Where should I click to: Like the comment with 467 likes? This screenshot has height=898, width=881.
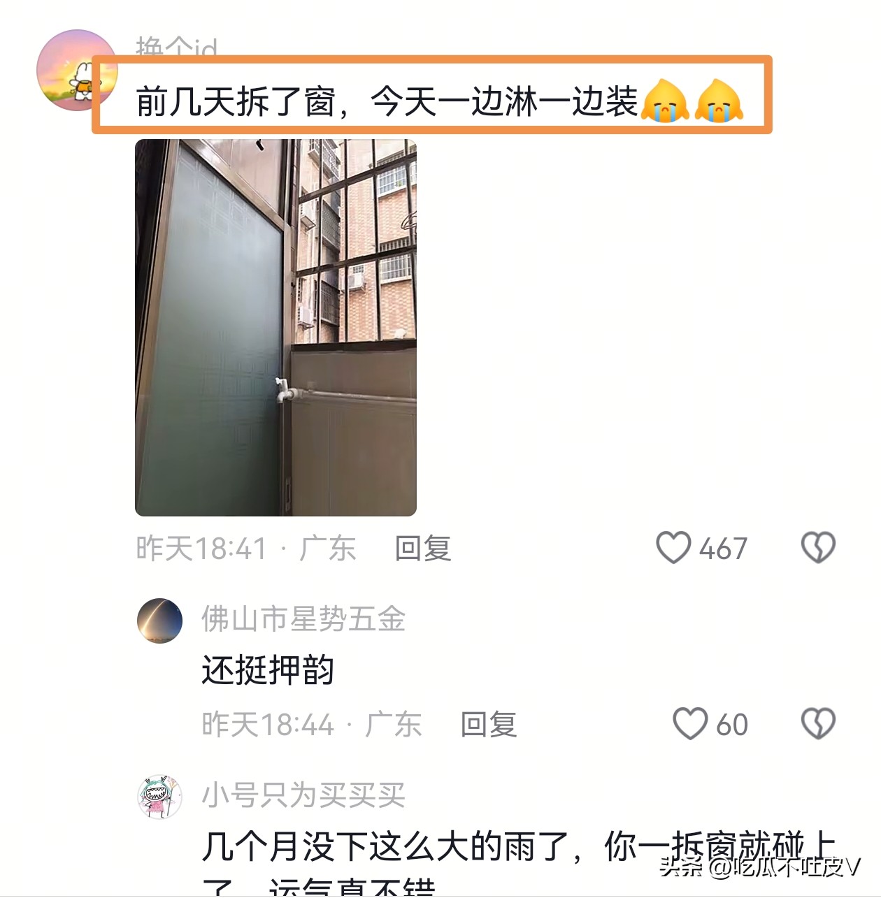click(x=673, y=547)
